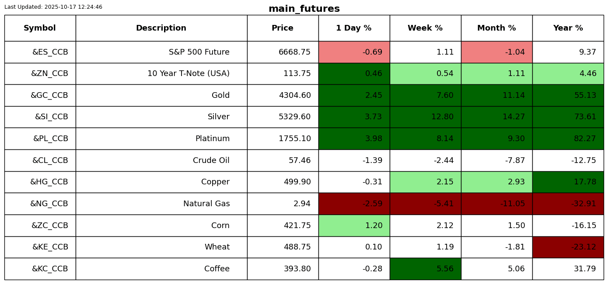Click the Month % column header

[x=496, y=28]
